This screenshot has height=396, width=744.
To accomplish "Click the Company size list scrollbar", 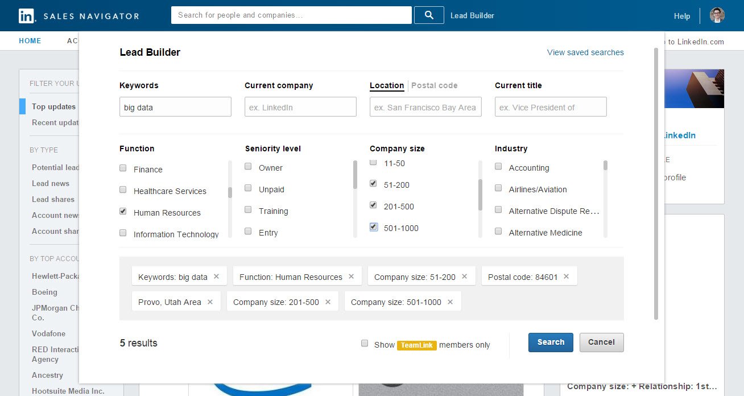I will 480,195.
